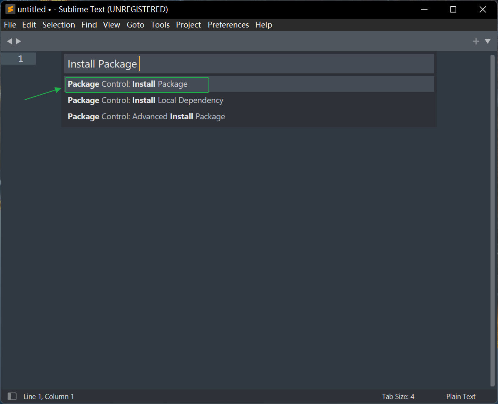Select Package Control: Install Local Dependency

click(249, 100)
